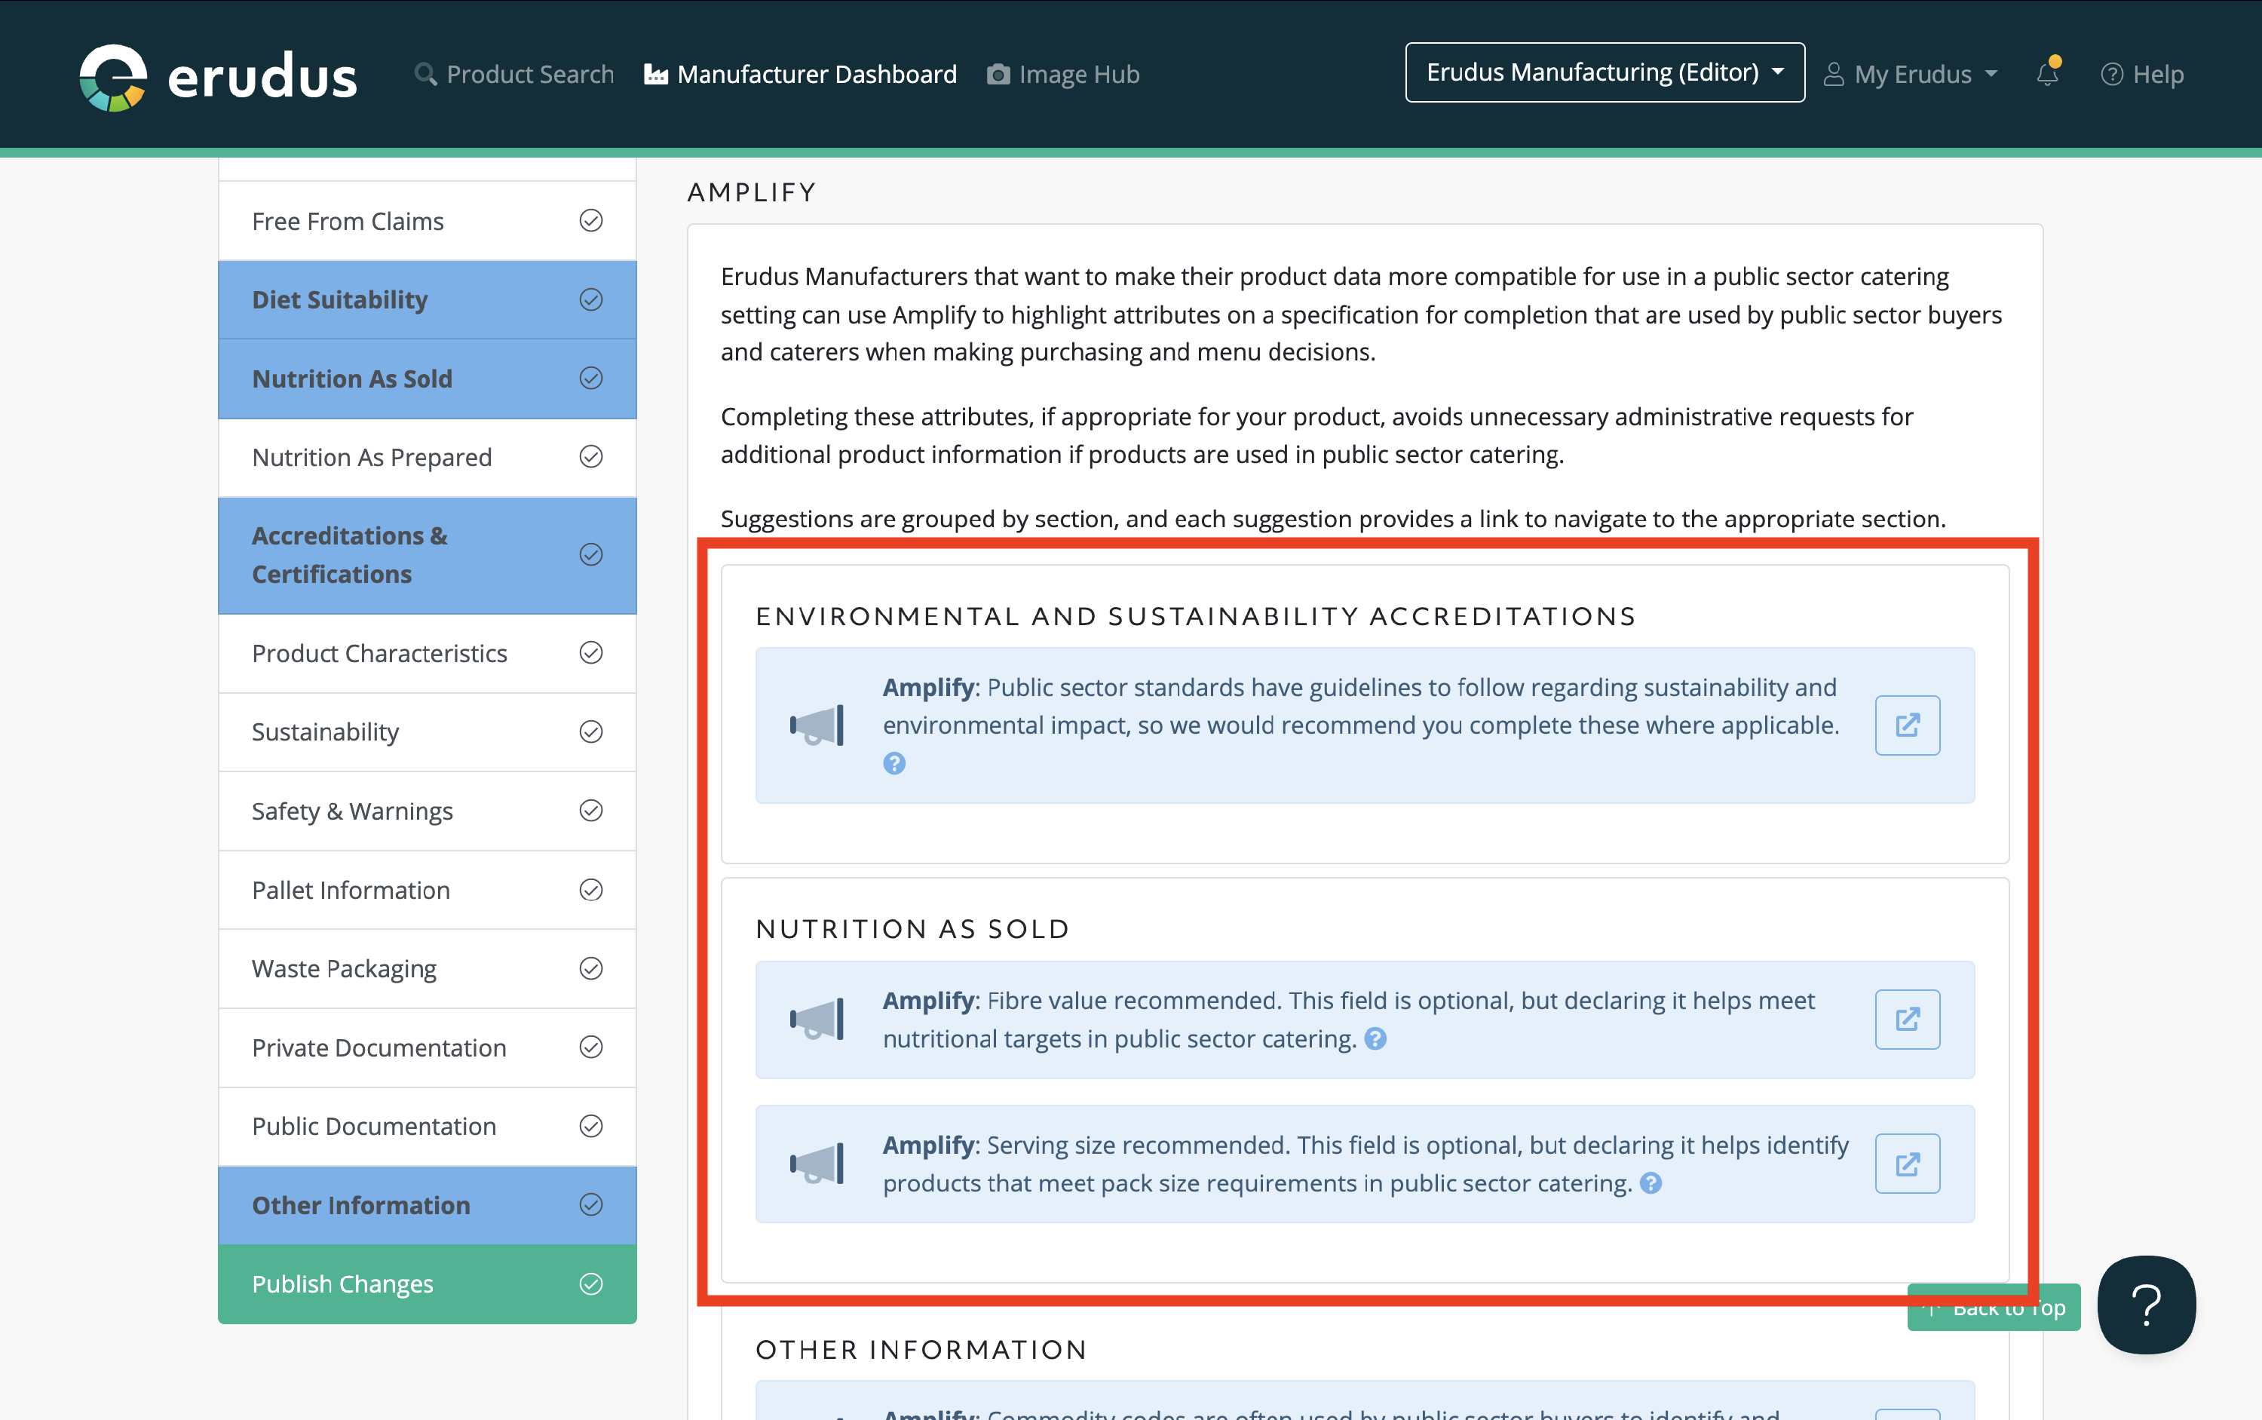Expand the My Erudus menu
This screenshot has width=2262, height=1420.
(x=1911, y=74)
